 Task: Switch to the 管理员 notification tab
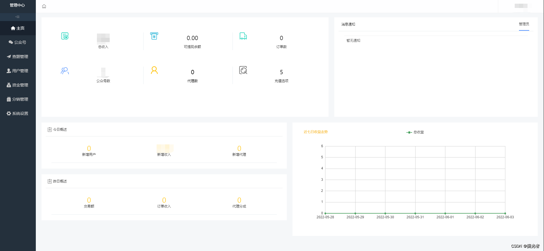pos(524,24)
